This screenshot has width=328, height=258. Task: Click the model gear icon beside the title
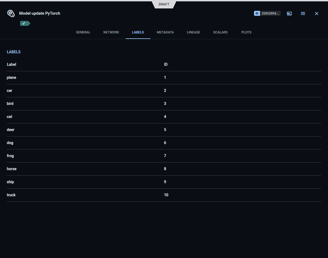click(x=11, y=13)
